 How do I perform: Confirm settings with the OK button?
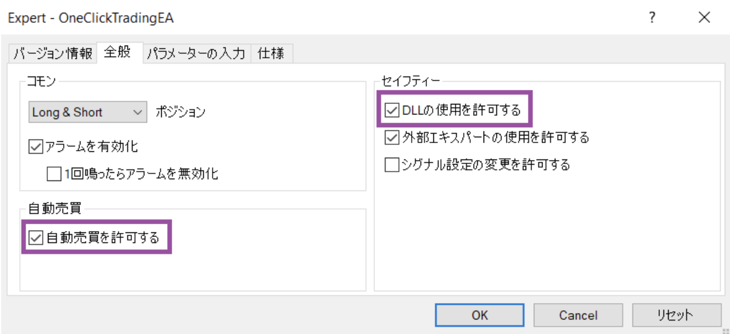479,315
